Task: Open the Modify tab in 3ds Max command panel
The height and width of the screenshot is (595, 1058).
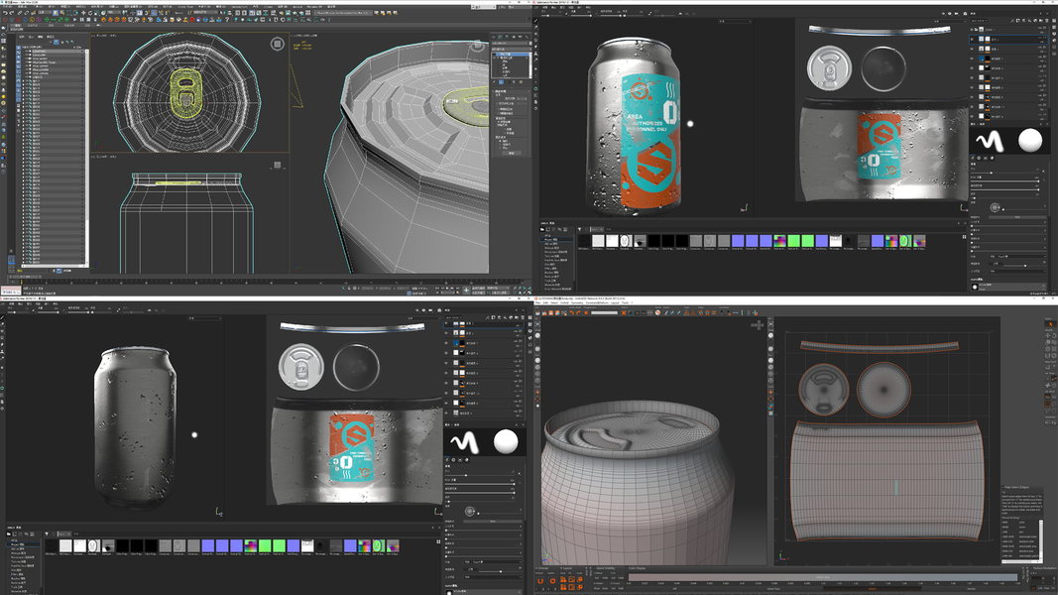Action: pos(500,37)
